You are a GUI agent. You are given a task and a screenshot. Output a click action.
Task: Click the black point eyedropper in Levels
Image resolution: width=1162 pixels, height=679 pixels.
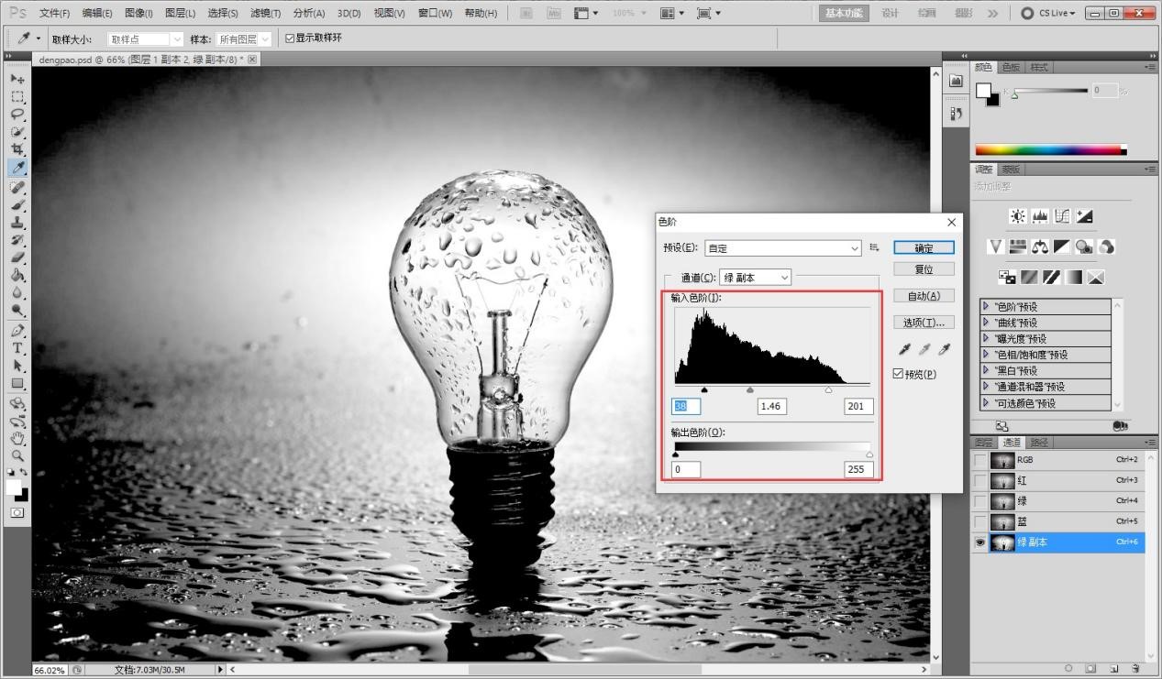[x=903, y=349]
